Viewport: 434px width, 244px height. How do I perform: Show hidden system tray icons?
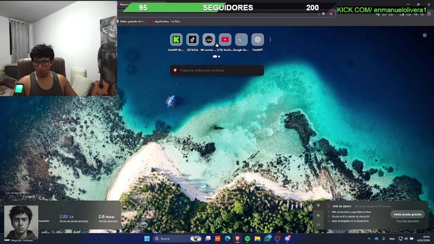click(369, 239)
